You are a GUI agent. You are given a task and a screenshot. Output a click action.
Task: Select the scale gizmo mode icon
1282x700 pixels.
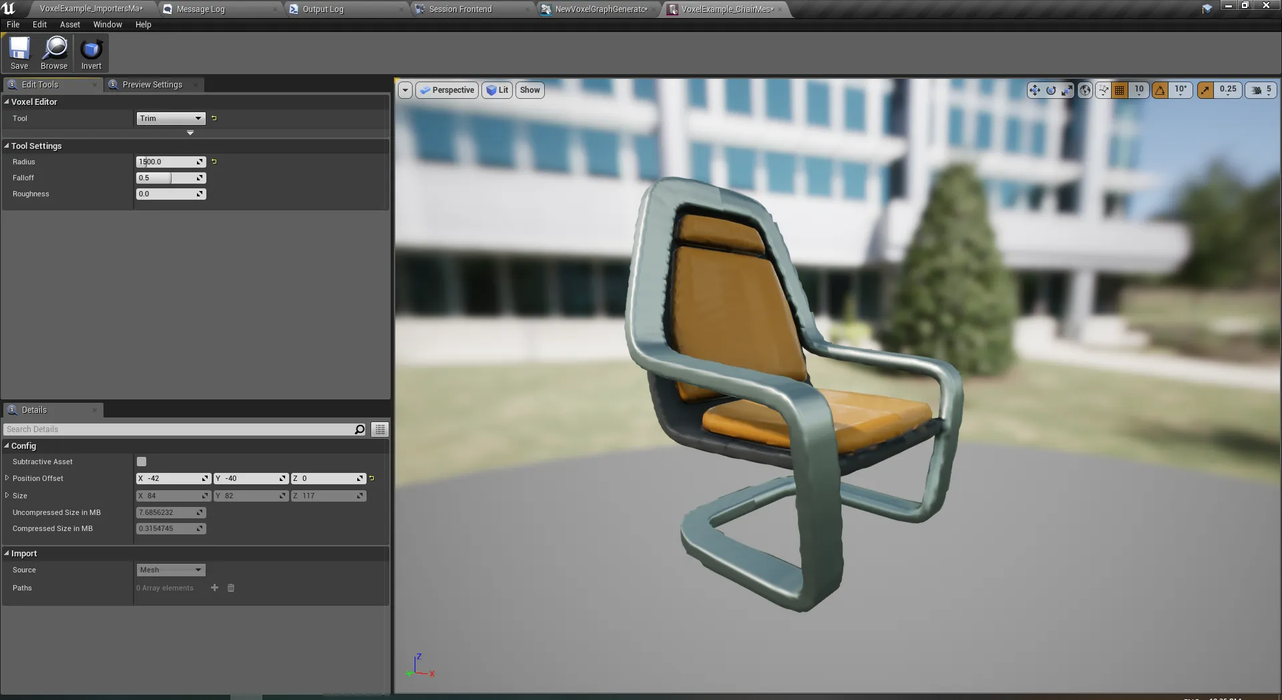coord(1067,90)
